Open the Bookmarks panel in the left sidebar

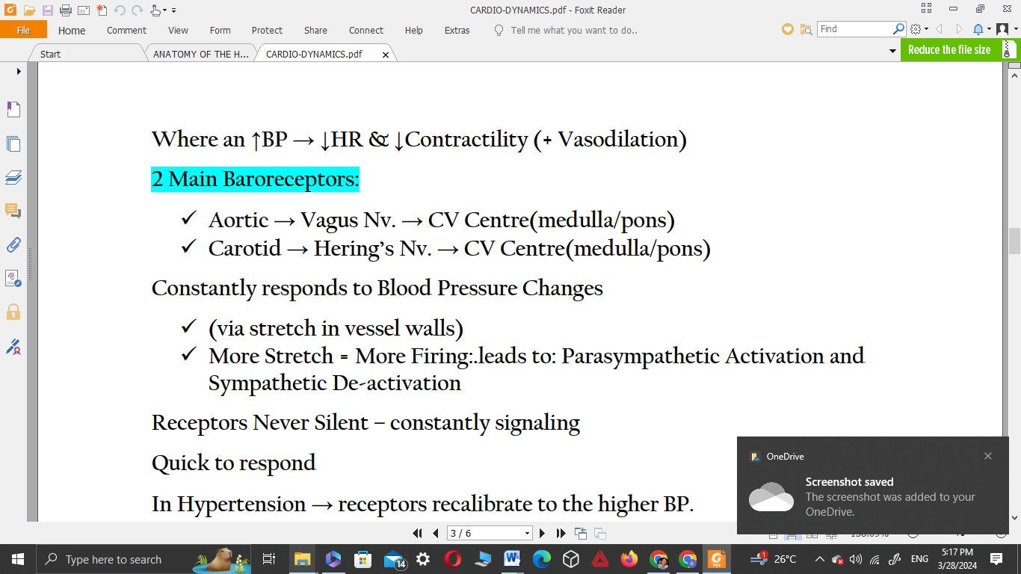click(13, 110)
